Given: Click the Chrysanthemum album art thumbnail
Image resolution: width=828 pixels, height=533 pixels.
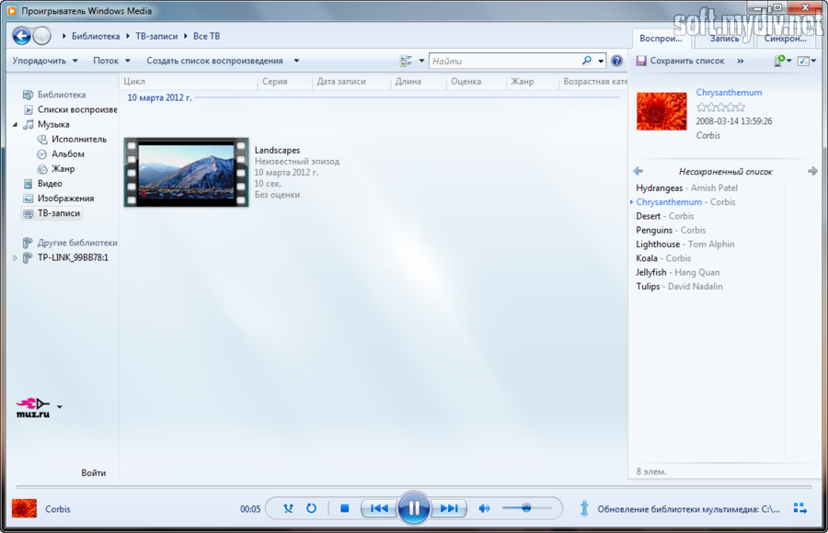Looking at the screenshot, I should click(x=661, y=111).
